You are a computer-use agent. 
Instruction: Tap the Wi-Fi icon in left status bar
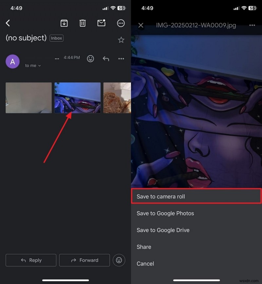point(113,8)
